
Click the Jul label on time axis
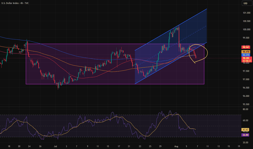[x=55, y=146]
